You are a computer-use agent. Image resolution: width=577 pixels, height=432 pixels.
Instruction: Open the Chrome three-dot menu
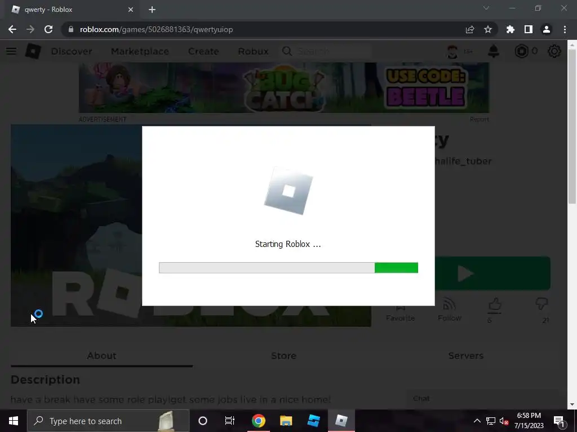pos(565,29)
